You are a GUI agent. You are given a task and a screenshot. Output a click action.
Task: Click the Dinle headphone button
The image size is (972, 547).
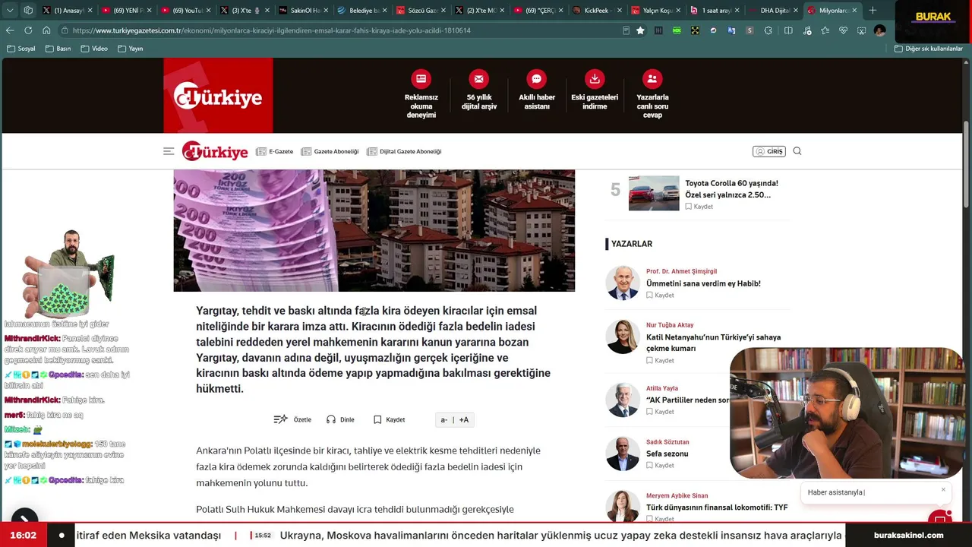coord(340,419)
